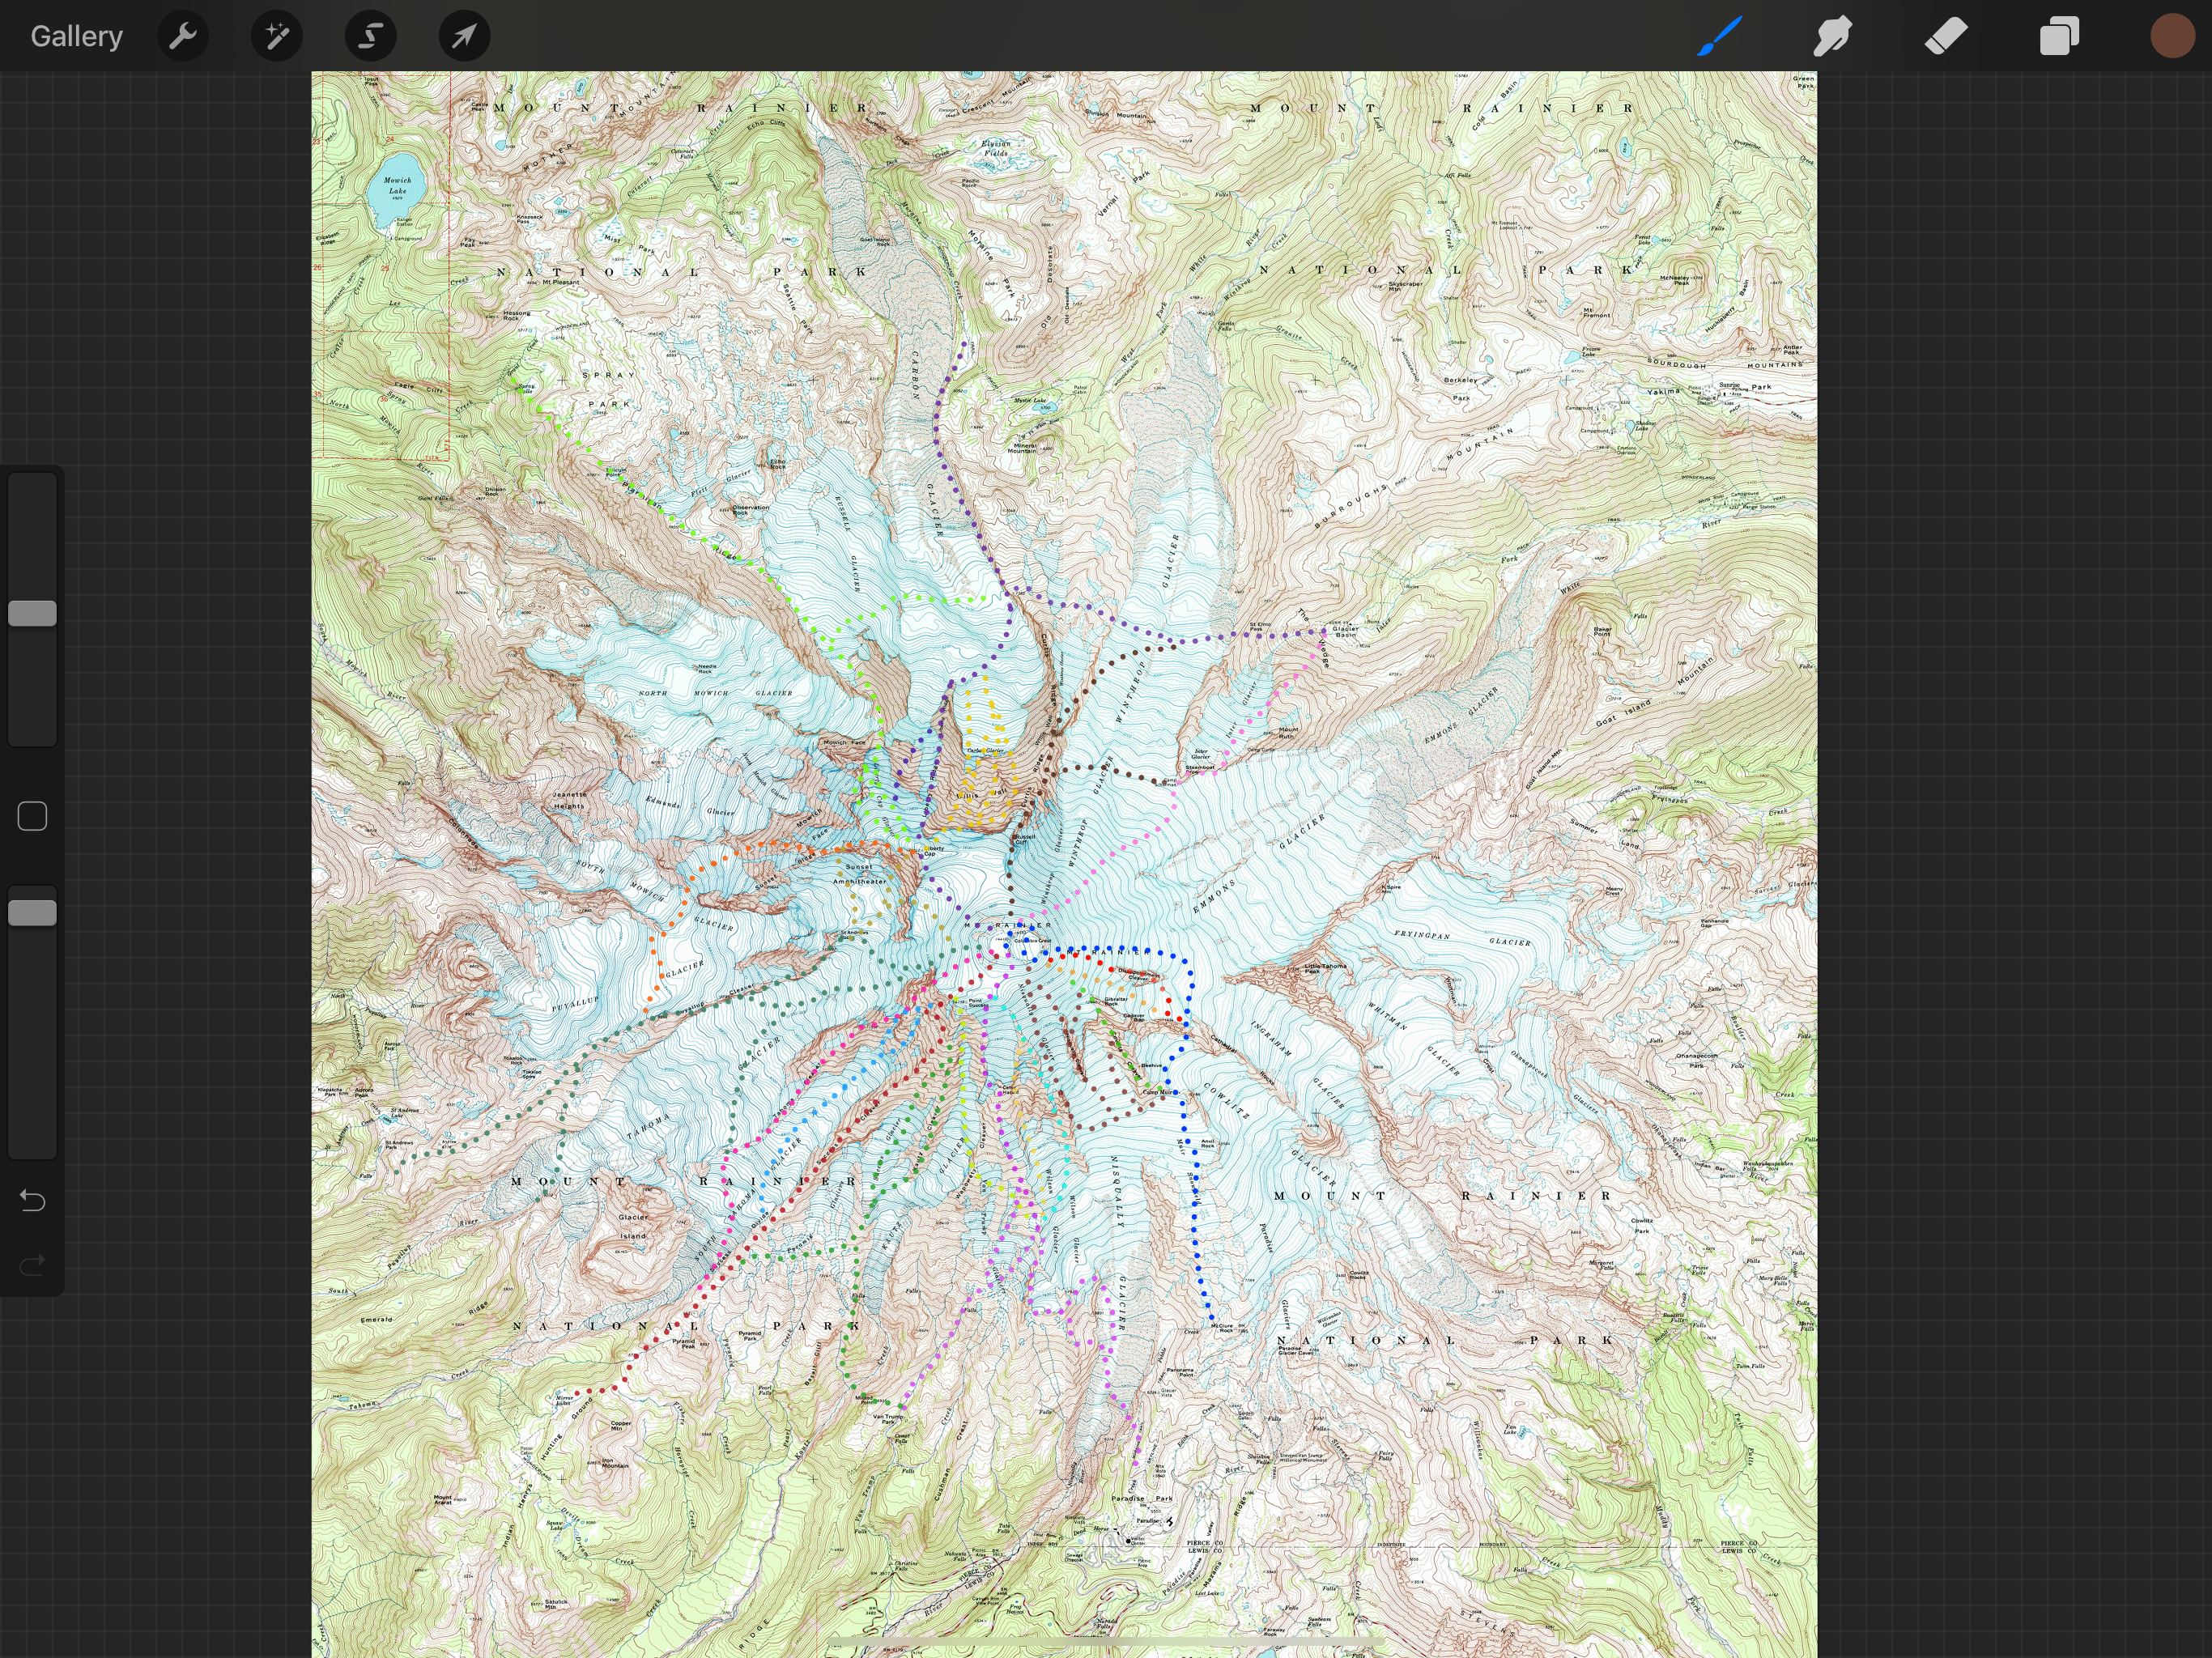This screenshot has width=2212, height=1658.
Task: Open the brown active color picker
Action: (x=2172, y=36)
